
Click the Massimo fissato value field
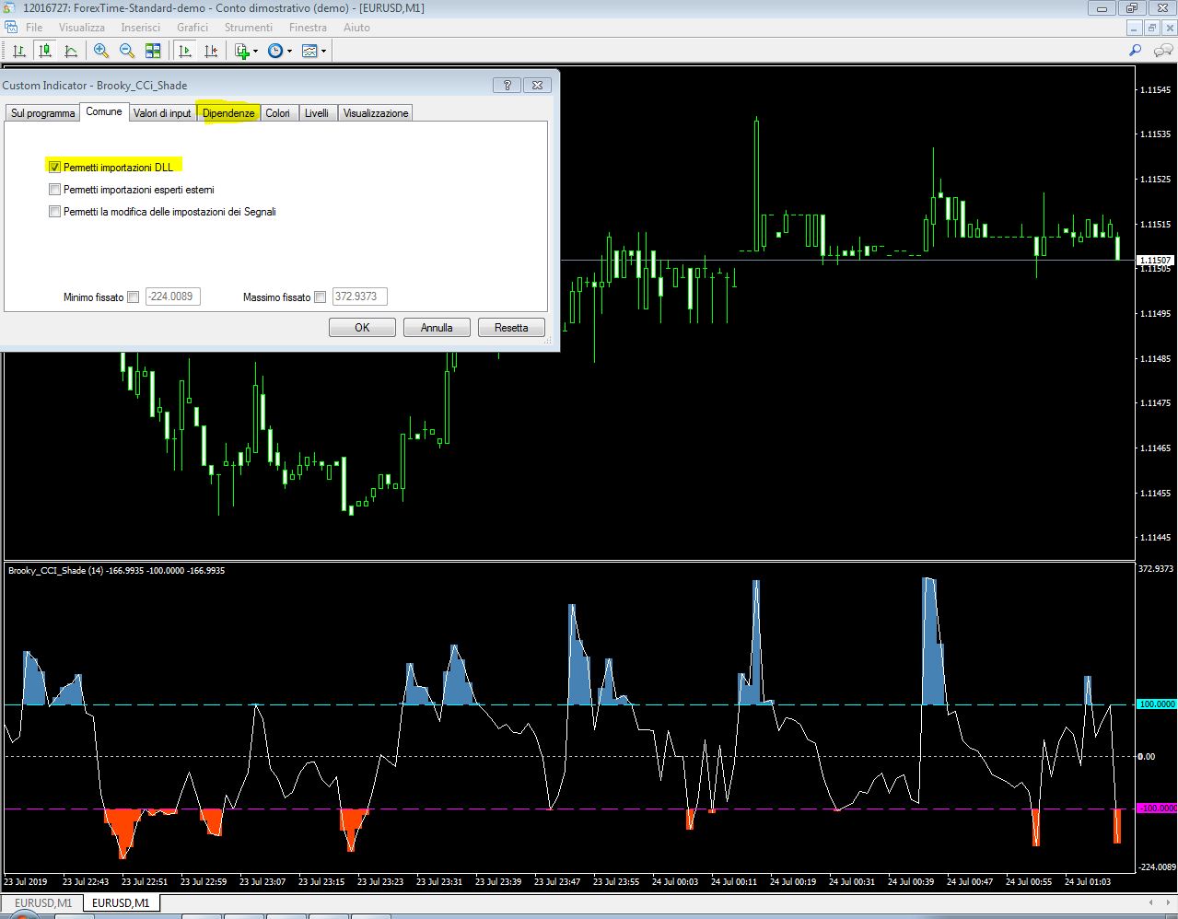click(x=360, y=297)
